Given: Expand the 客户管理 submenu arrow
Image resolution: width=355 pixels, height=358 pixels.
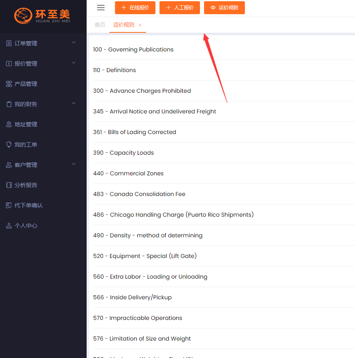Looking at the screenshot, I should tap(74, 164).
